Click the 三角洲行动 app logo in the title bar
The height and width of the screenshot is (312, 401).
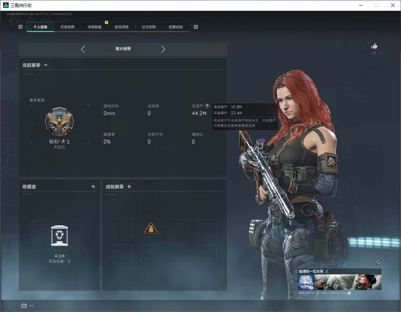point(6,5)
